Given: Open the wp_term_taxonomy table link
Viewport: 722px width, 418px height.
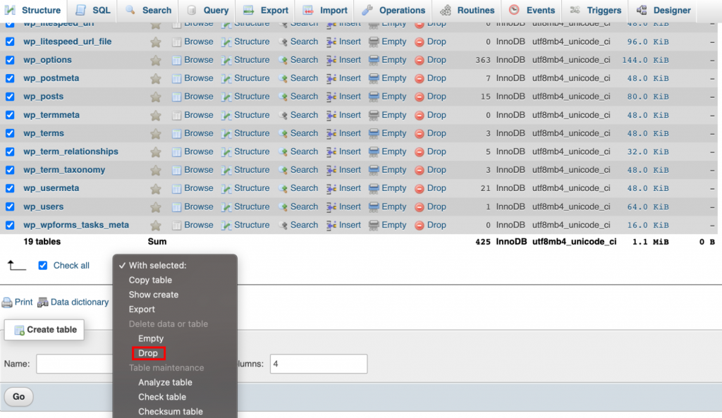Looking at the screenshot, I should point(64,170).
